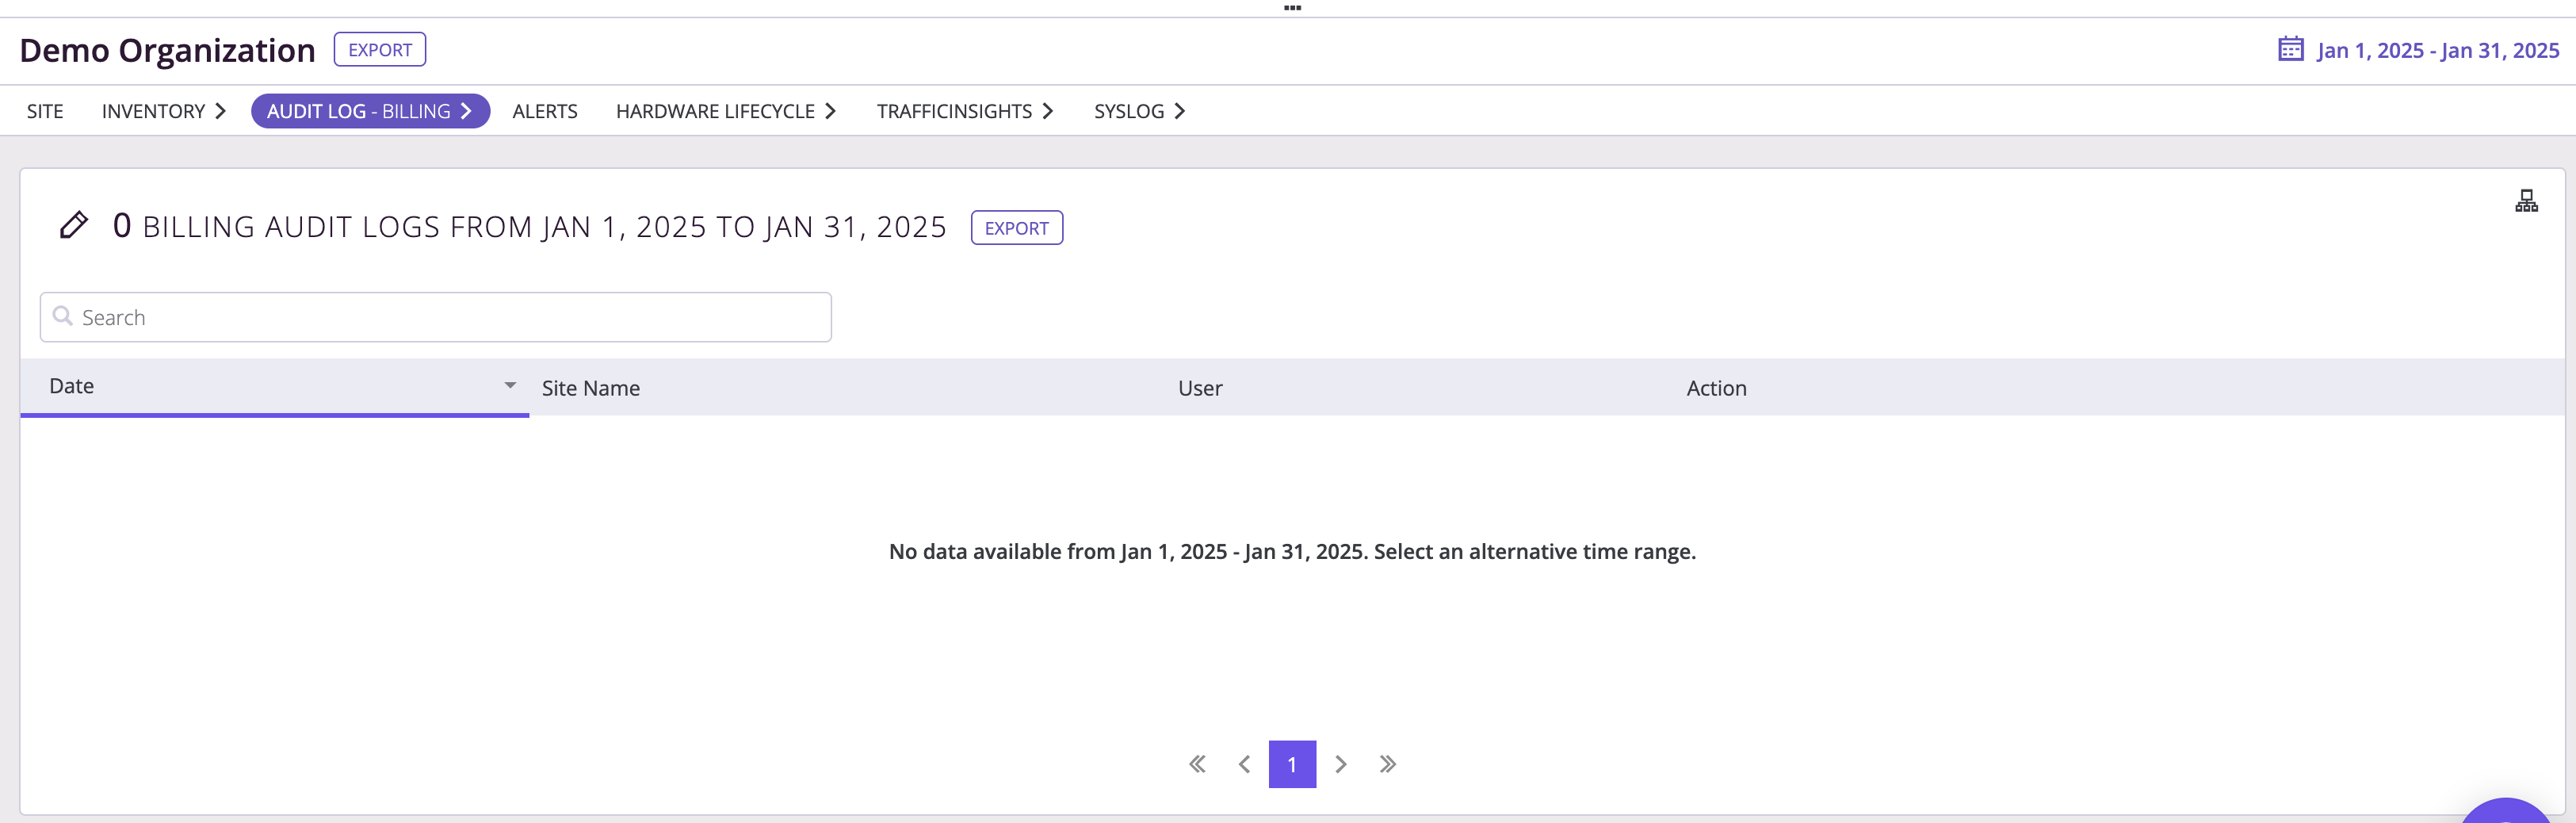Click the Demo Organization title
This screenshot has width=2576, height=823.
[x=167, y=50]
